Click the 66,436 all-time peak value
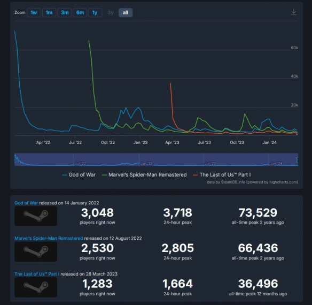 (258, 248)
